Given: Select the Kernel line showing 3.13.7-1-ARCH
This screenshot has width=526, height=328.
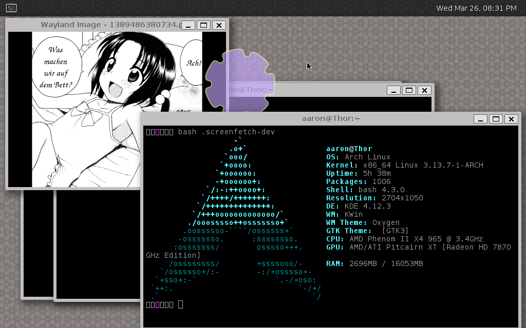Looking at the screenshot, I should 405,165.
